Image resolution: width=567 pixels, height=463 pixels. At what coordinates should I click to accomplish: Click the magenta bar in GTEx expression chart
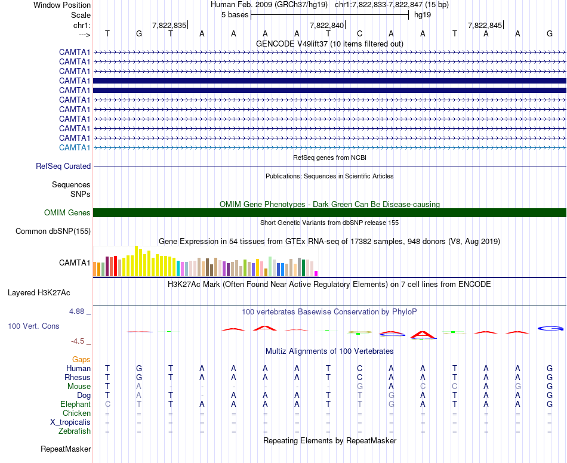[x=316, y=273]
